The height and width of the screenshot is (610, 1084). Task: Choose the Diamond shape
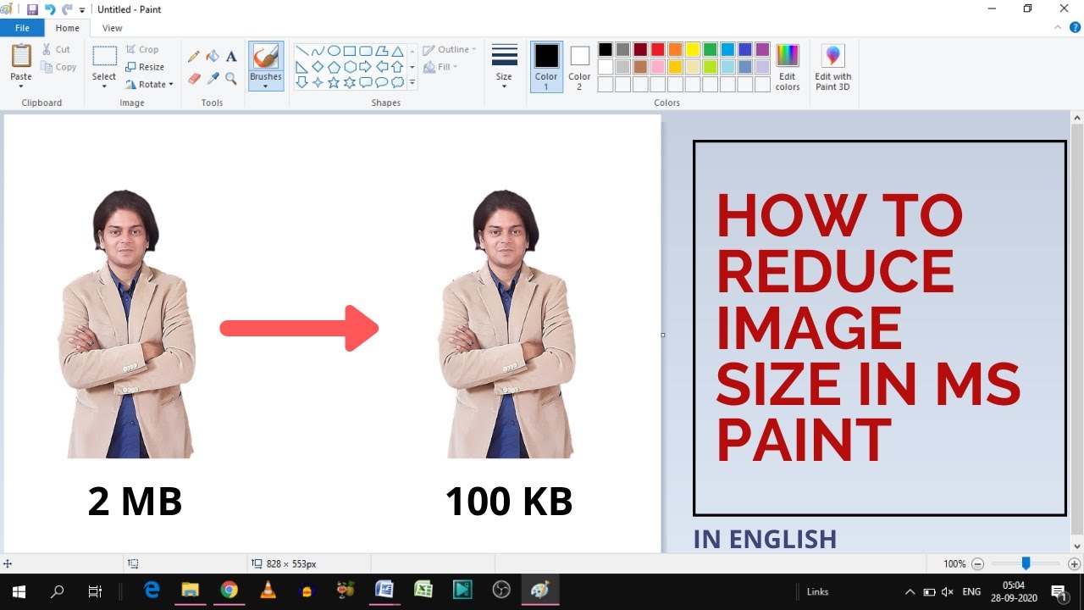pyautogui.click(x=318, y=67)
